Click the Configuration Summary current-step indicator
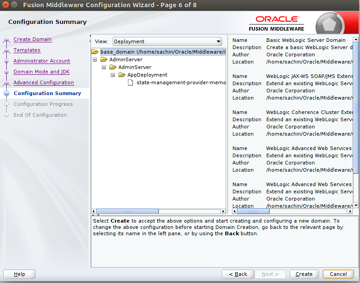 point(7,93)
